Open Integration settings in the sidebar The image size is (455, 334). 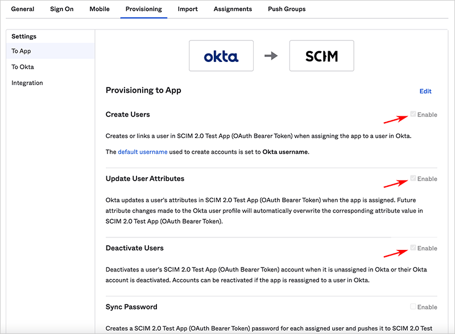click(27, 83)
